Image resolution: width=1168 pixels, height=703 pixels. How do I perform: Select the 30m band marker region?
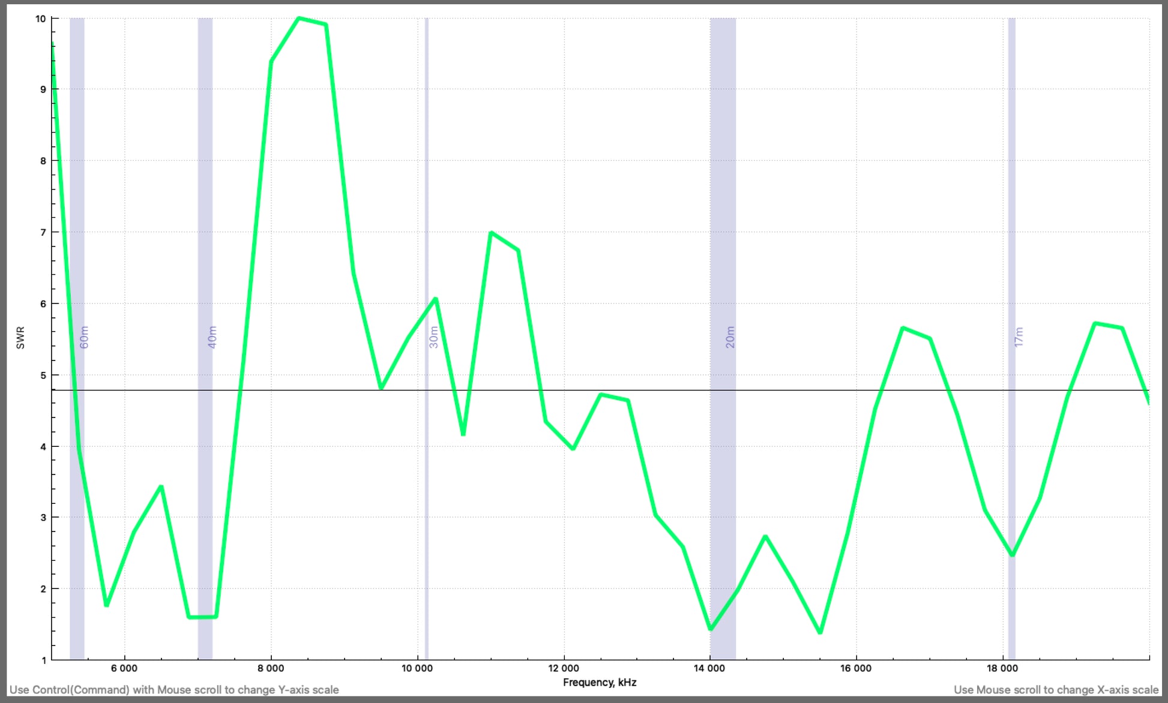tap(426, 336)
